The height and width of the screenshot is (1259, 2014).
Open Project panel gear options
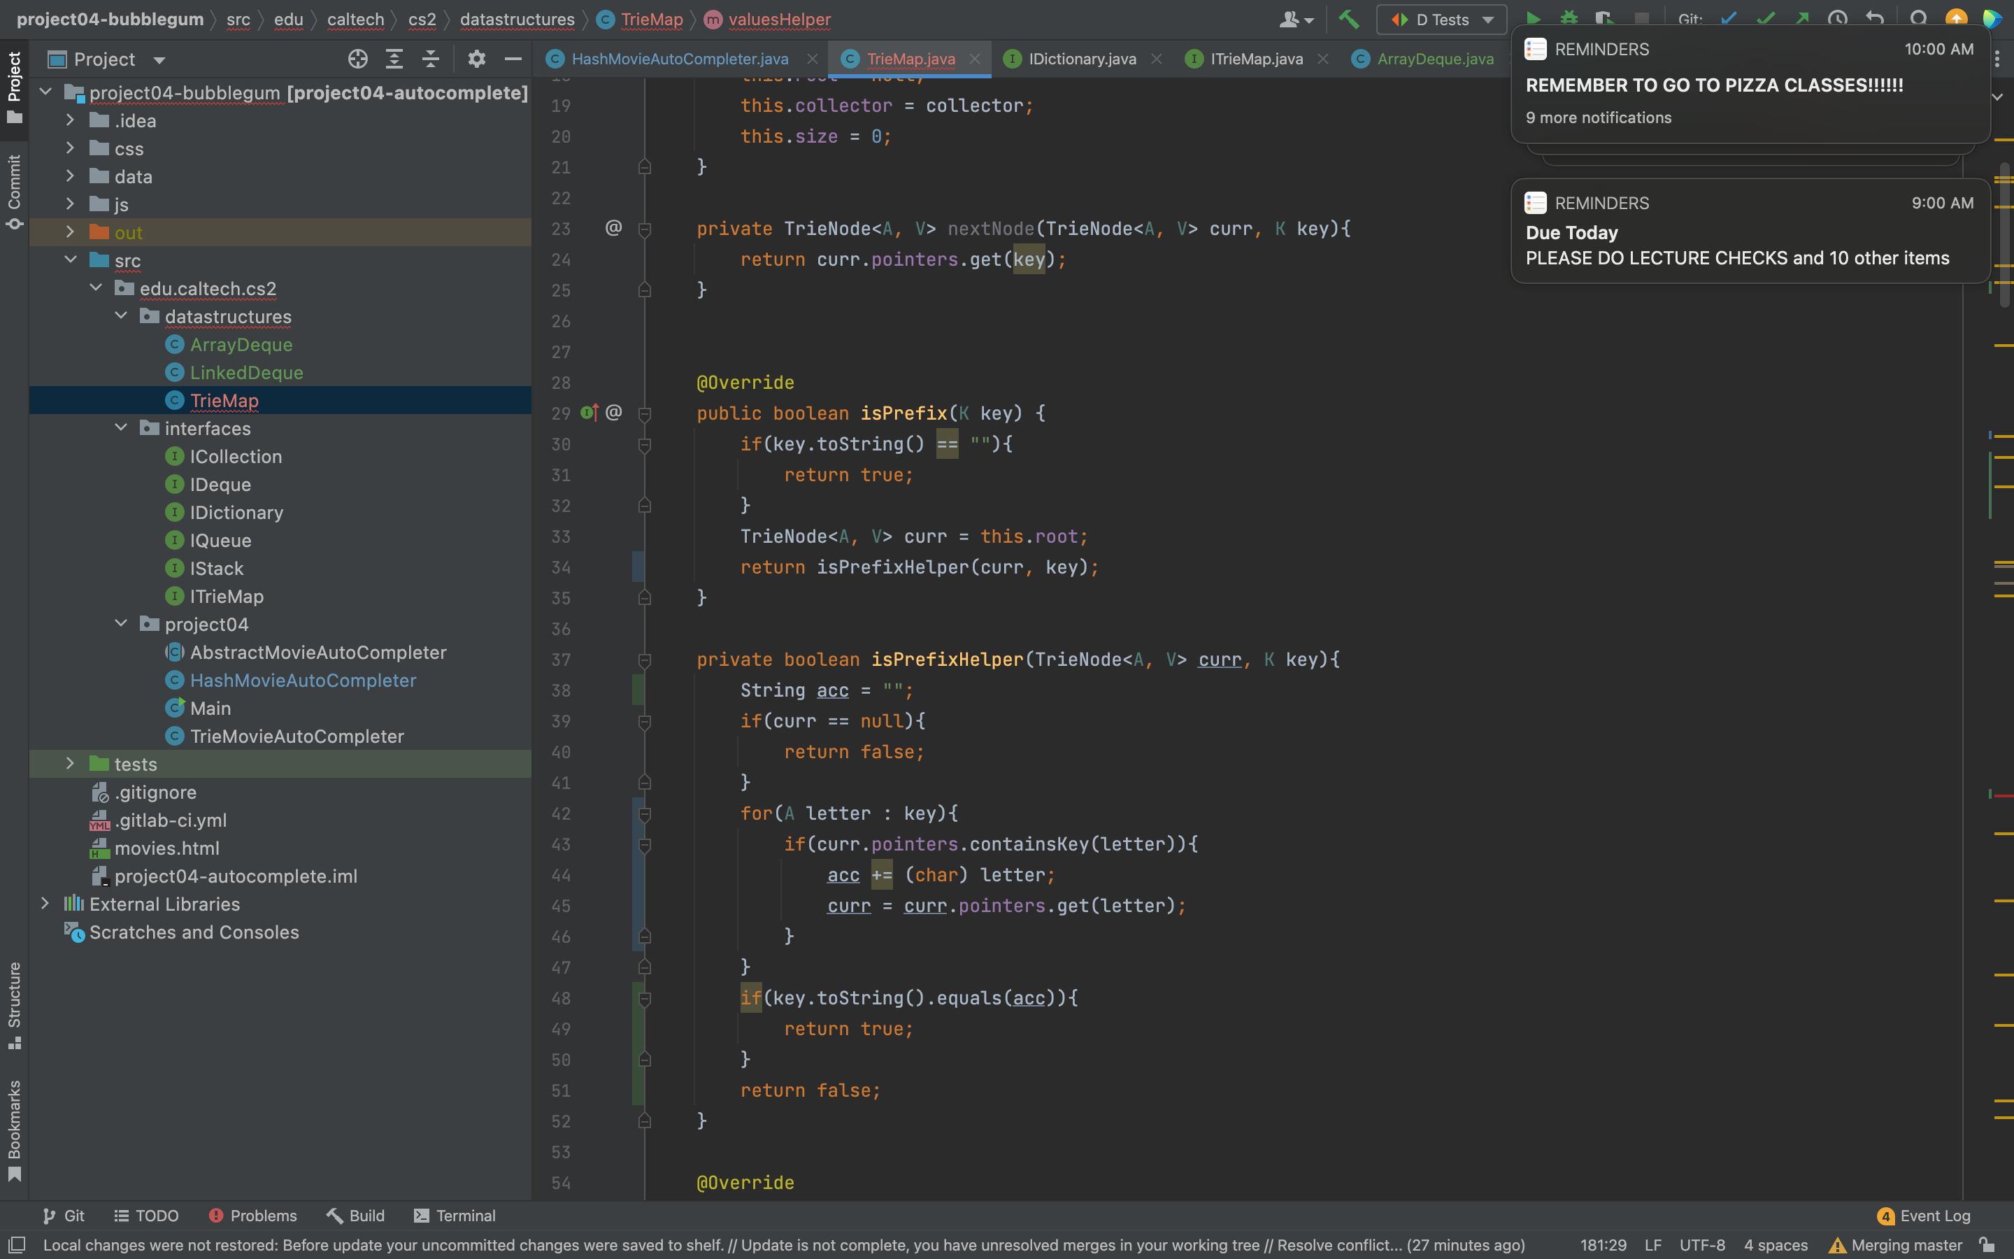(x=476, y=59)
